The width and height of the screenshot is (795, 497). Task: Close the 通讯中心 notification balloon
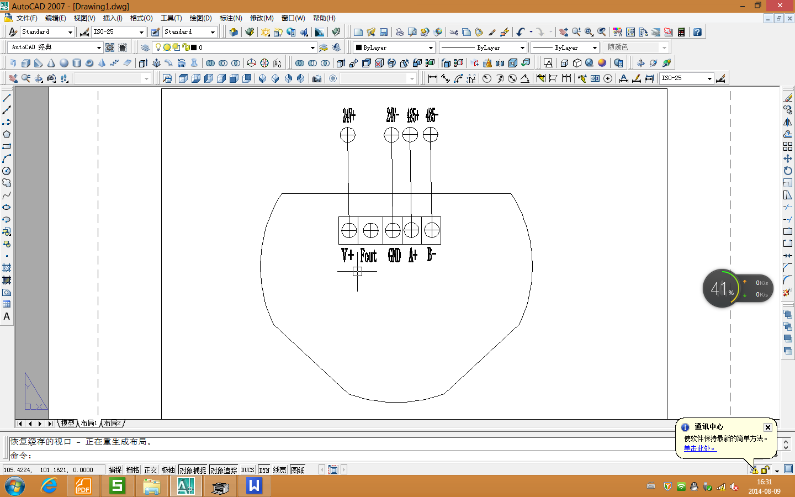point(767,427)
